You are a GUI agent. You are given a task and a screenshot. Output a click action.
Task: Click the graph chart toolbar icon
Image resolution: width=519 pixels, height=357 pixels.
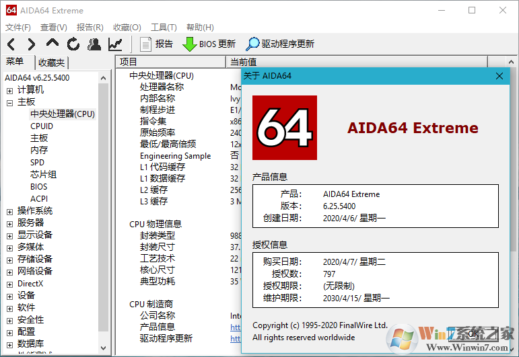(115, 44)
